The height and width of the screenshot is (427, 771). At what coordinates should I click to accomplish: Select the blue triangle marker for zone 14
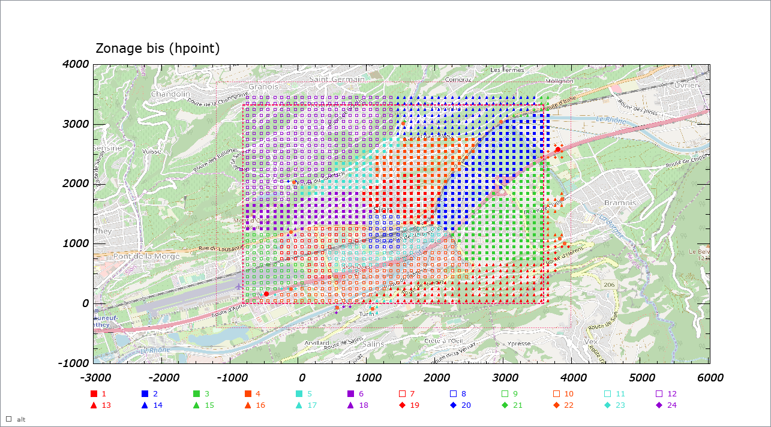(x=145, y=405)
